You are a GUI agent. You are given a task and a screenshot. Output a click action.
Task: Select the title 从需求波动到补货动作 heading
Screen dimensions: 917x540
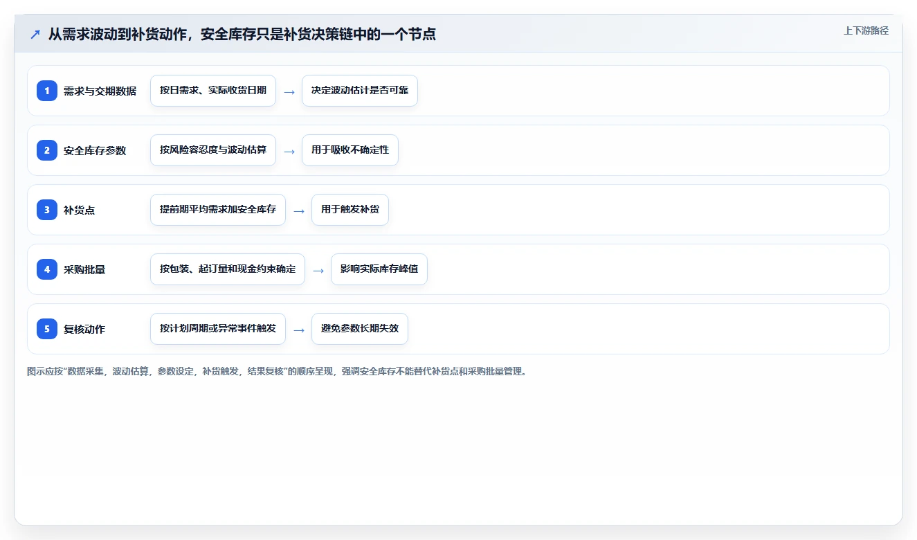click(x=242, y=34)
